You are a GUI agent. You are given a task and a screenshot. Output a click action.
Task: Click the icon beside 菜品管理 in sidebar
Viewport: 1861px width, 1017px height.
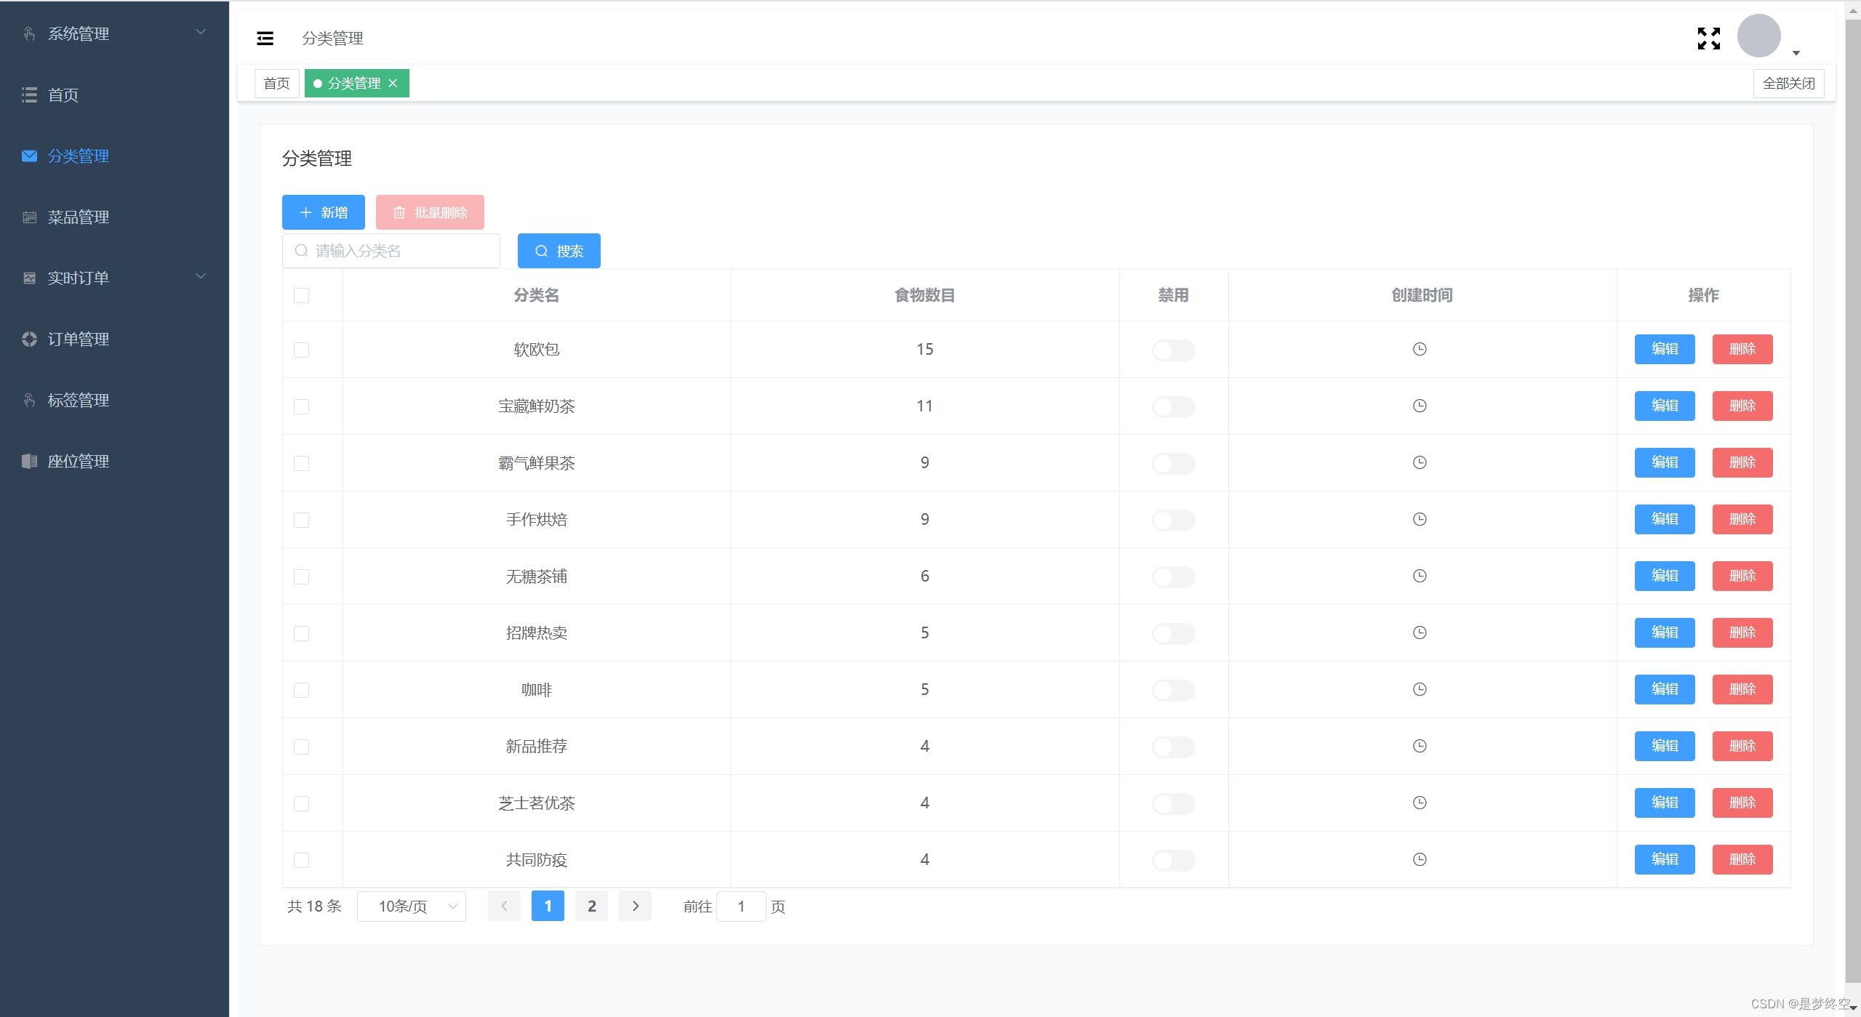coord(29,217)
